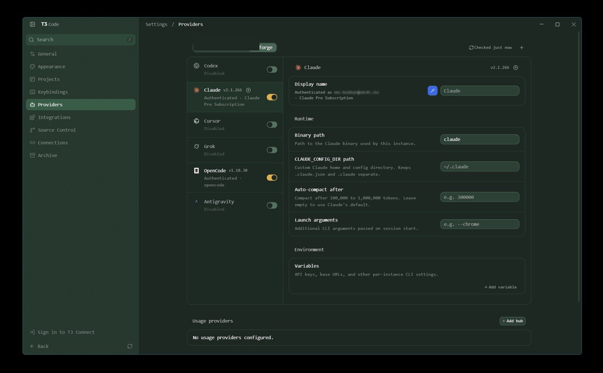Open Source Control settings page
Image resolution: width=603 pixels, height=373 pixels.
click(x=81, y=130)
